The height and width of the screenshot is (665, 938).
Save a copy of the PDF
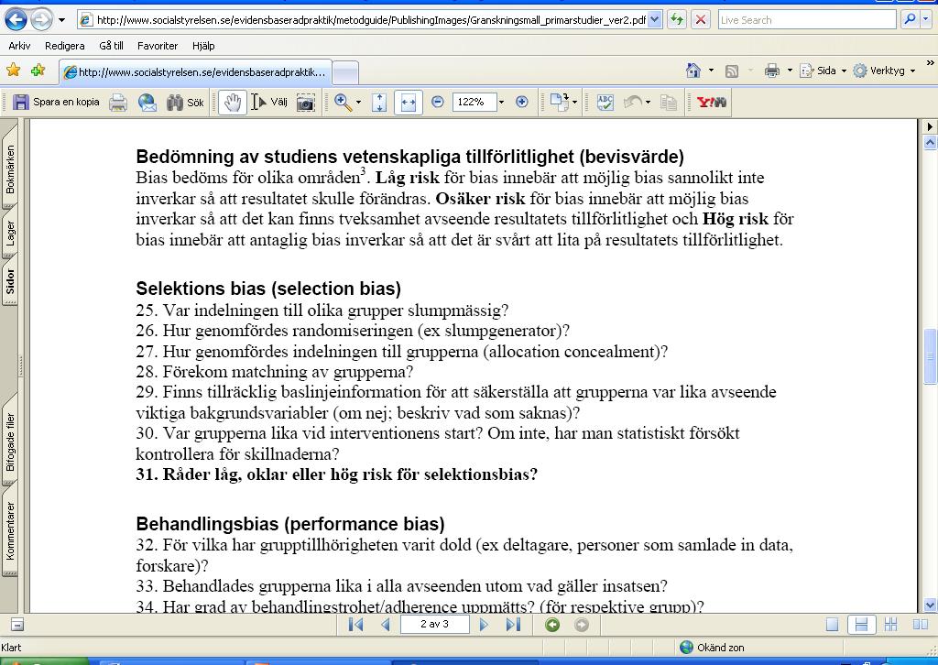click(x=56, y=103)
